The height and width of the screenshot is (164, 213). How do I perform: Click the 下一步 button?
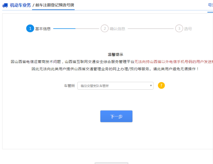pos(116,116)
